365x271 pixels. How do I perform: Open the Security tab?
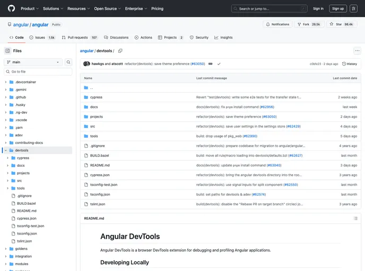(x=199, y=38)
